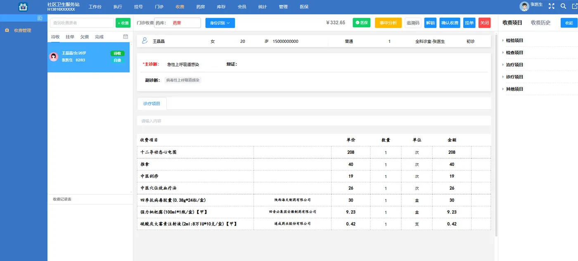Click the calendar icon above patient list
The height and width of the screenshot is (261, 578).
[126, 37]
